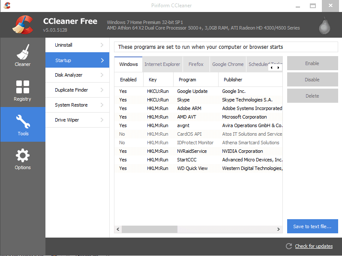342x256 pixels.
Task: Sort by the Program column header
Action: tap(196, 80)
